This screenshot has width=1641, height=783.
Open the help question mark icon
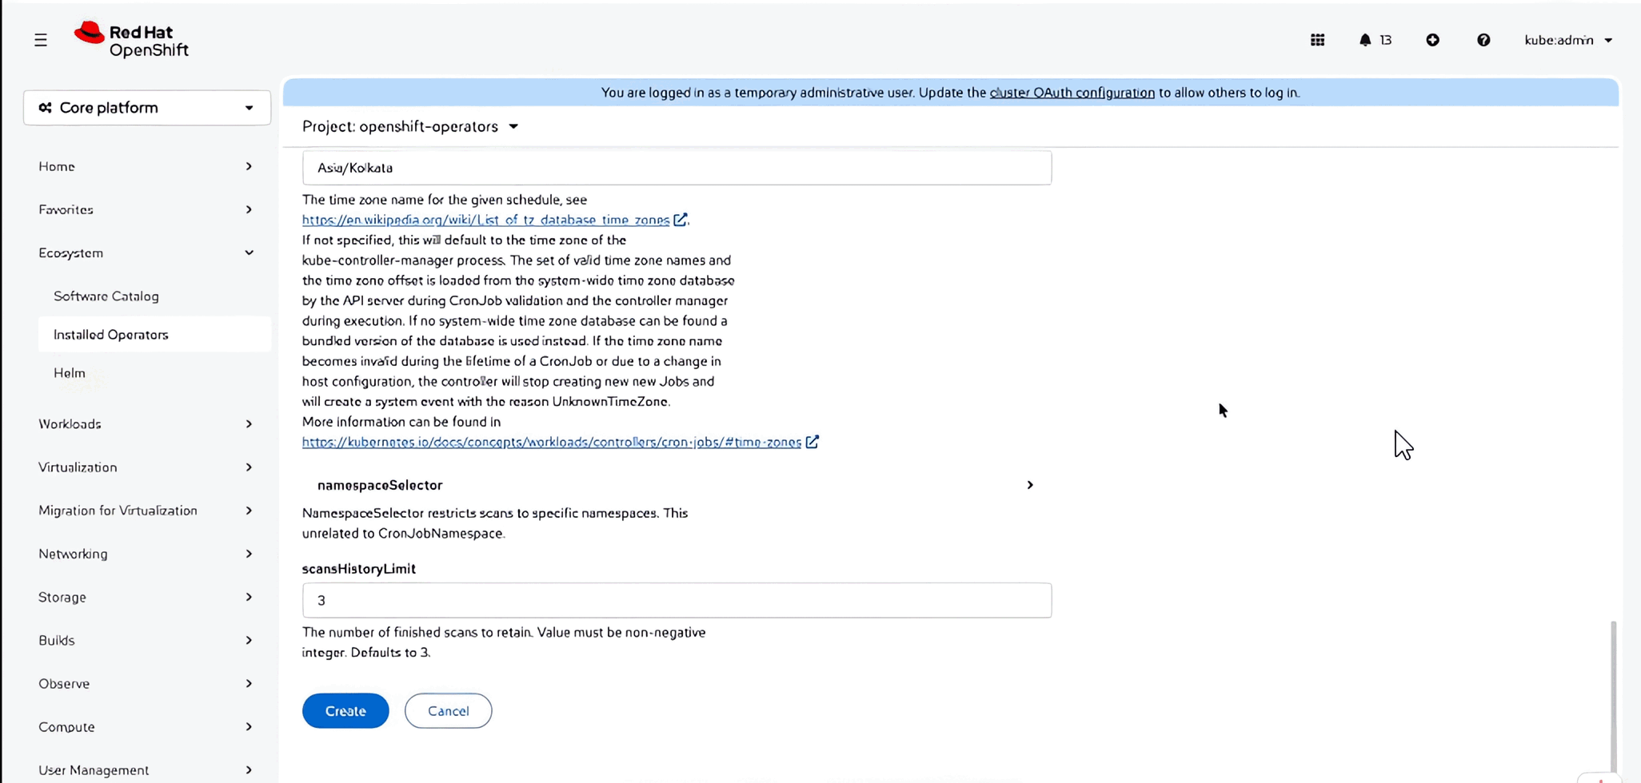[1483, 40]
